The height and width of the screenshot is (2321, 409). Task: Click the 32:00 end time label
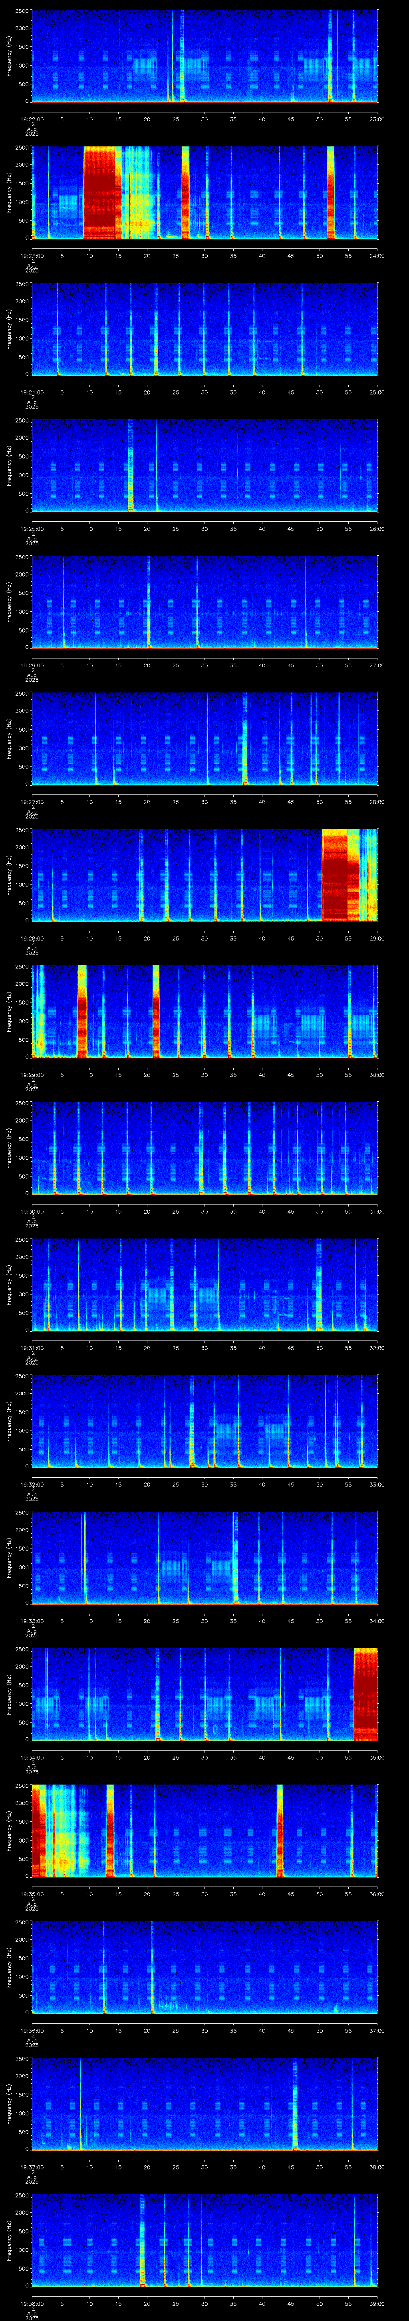(377, 1348)
